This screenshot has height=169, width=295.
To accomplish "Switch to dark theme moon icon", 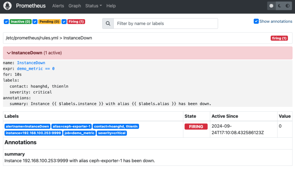I will tap(279, 6).
